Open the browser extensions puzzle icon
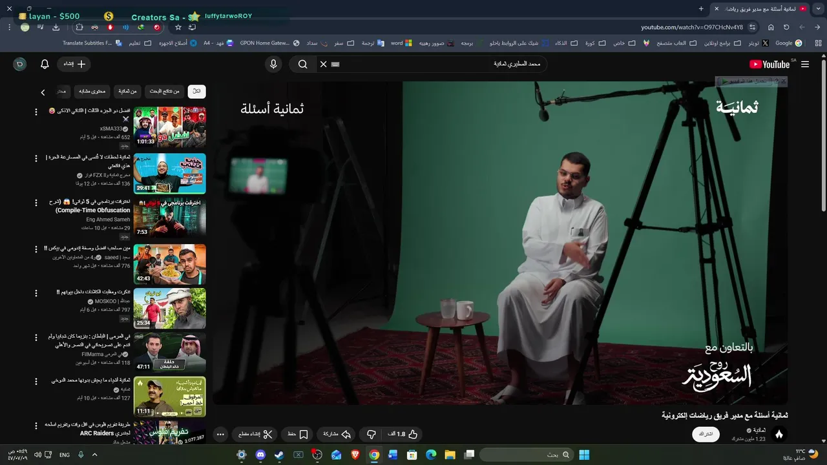Viewport: 827px width, 465px height. pyautogui.click(x=79, y=27)
